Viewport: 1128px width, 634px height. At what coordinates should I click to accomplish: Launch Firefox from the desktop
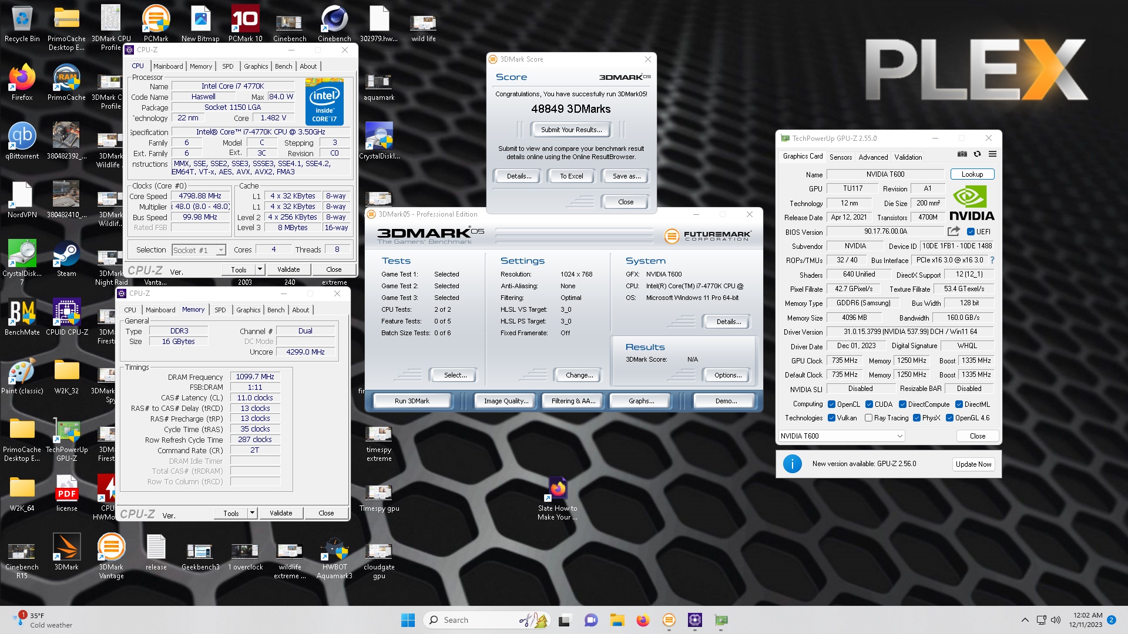(x=22, y=82)
